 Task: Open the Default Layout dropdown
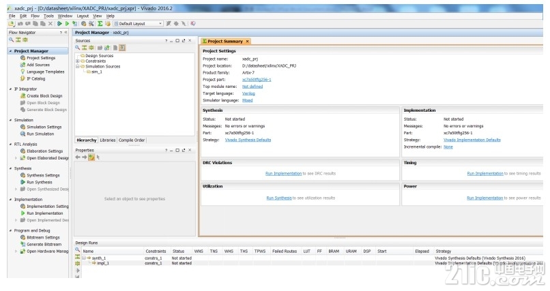139,23
